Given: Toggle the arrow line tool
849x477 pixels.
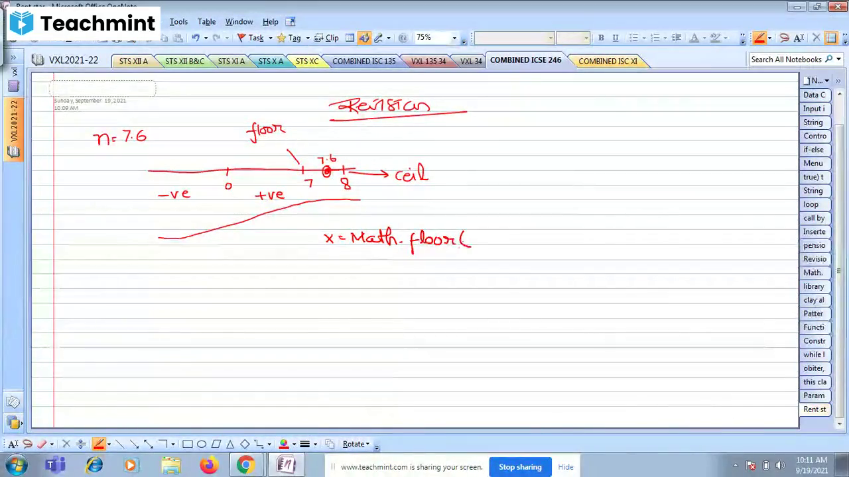Looking at the screenshot, I should click(135, 443).
